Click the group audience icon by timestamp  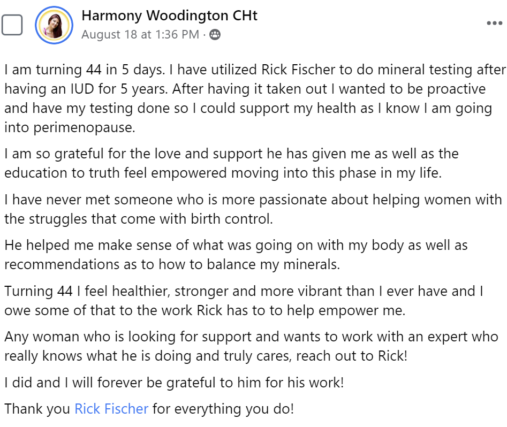click(x=215, y=35)
